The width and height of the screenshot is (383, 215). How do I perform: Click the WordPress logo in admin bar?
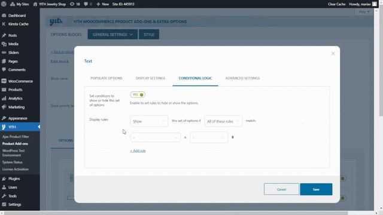[x=4, y=4]
